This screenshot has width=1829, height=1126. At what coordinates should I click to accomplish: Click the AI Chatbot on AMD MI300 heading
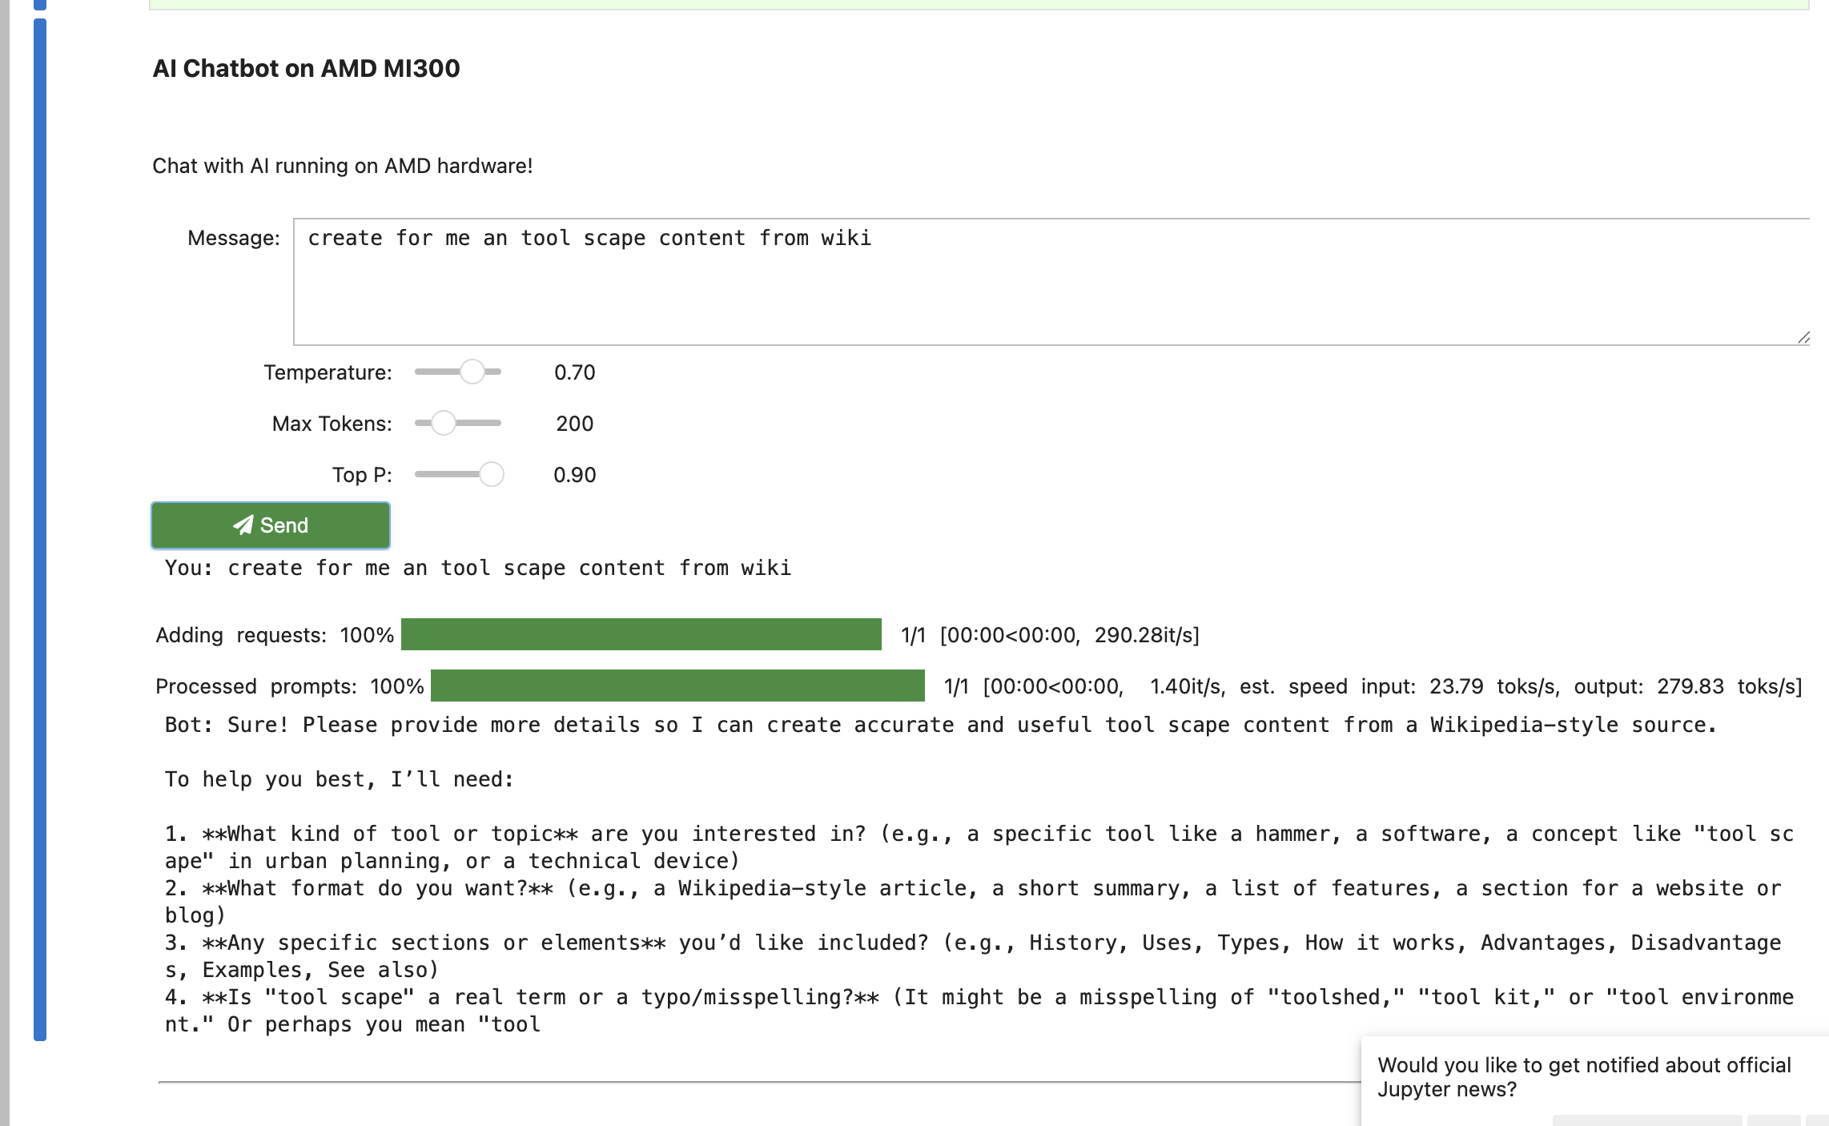tap(308, 69)
